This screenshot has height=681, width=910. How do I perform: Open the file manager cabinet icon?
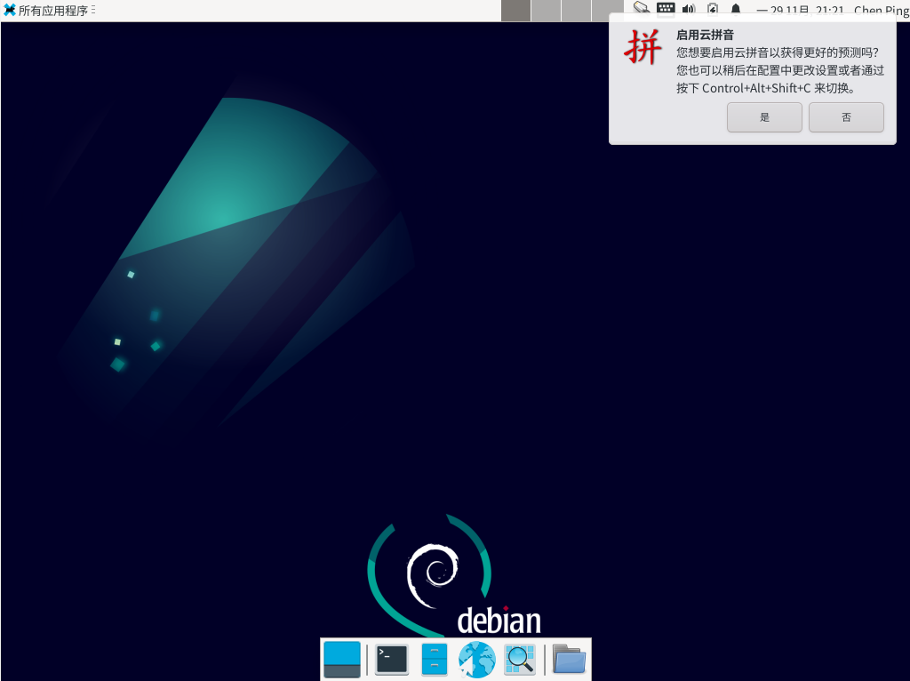pos(434,660)
